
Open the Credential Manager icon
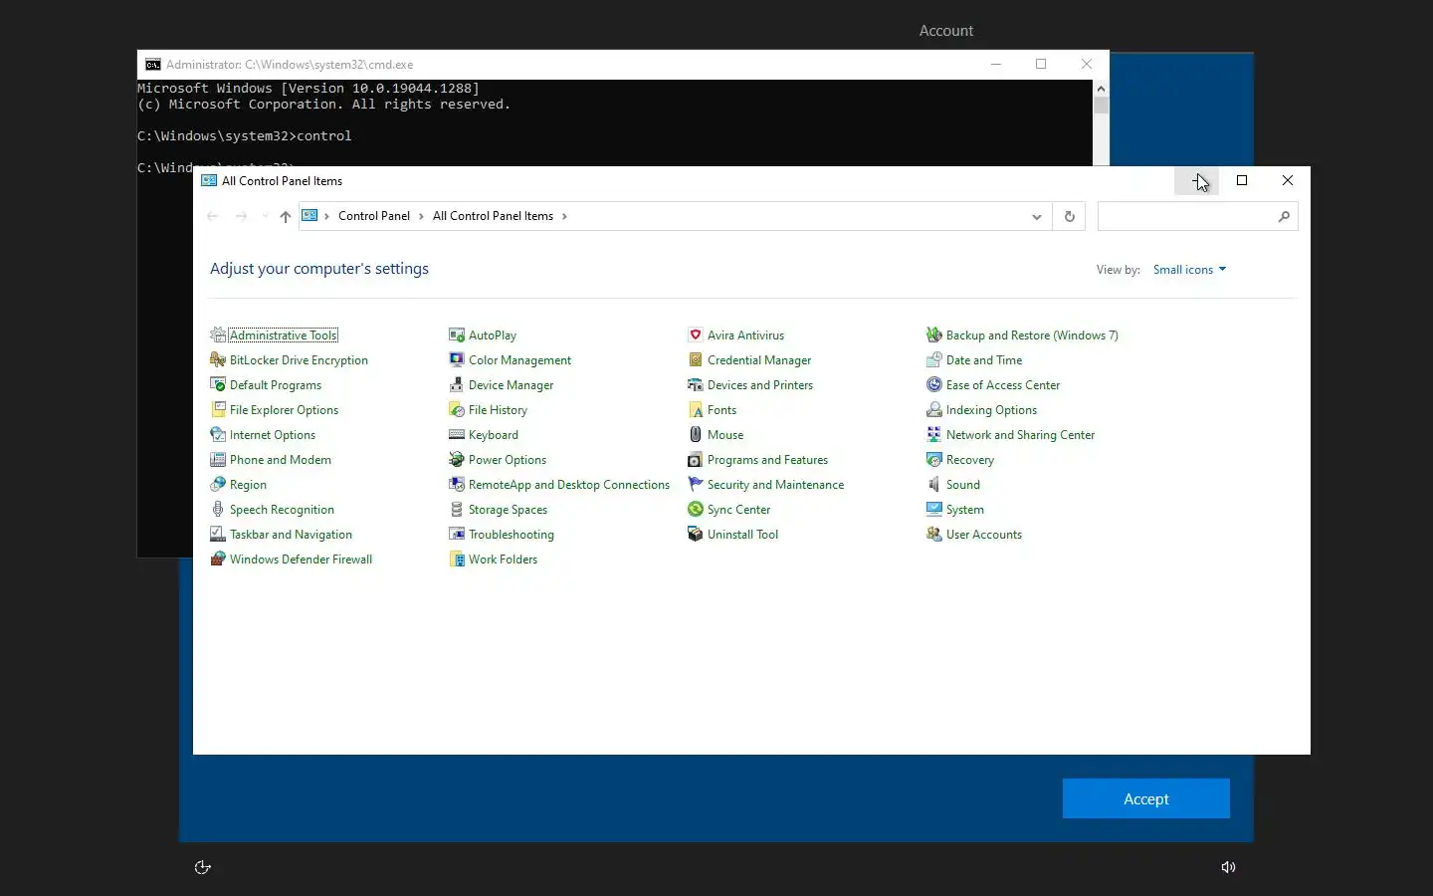696,359
